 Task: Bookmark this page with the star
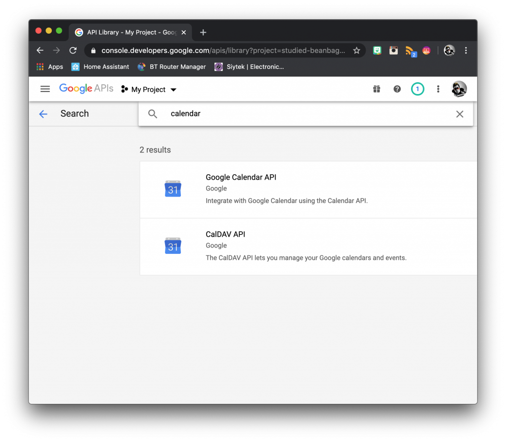point(356,50)
